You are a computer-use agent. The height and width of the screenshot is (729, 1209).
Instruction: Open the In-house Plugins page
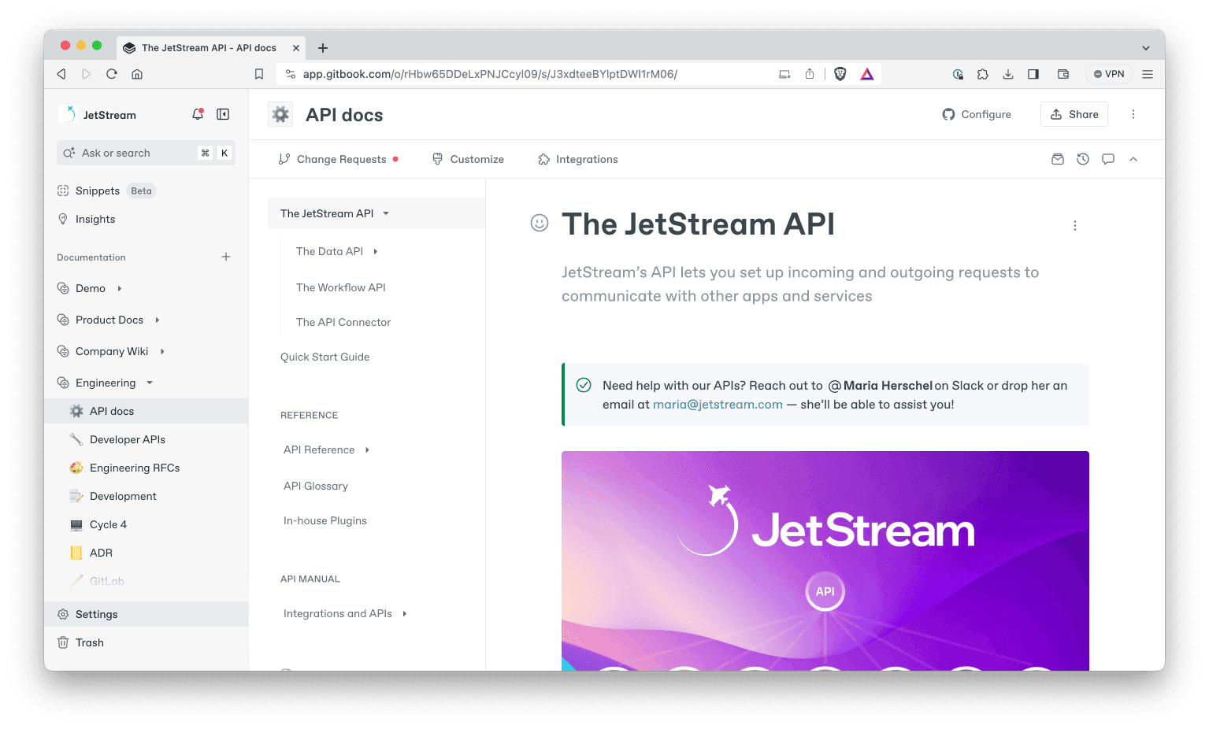pos(325,520)
